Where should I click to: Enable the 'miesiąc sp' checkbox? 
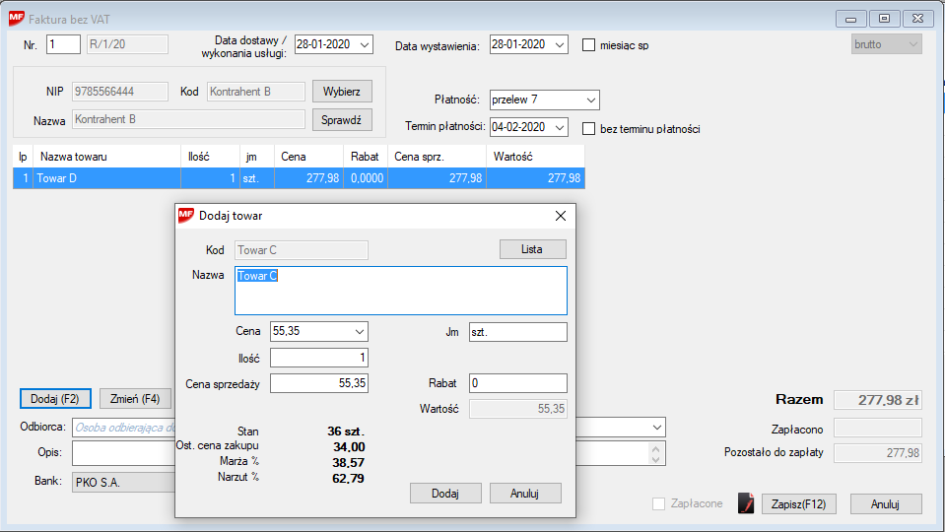tap(589, 45)
